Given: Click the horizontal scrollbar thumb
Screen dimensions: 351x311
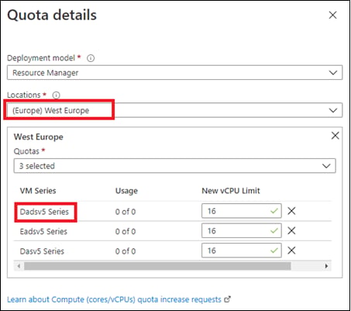Looking at the screenshot, I should coord(157,266).
